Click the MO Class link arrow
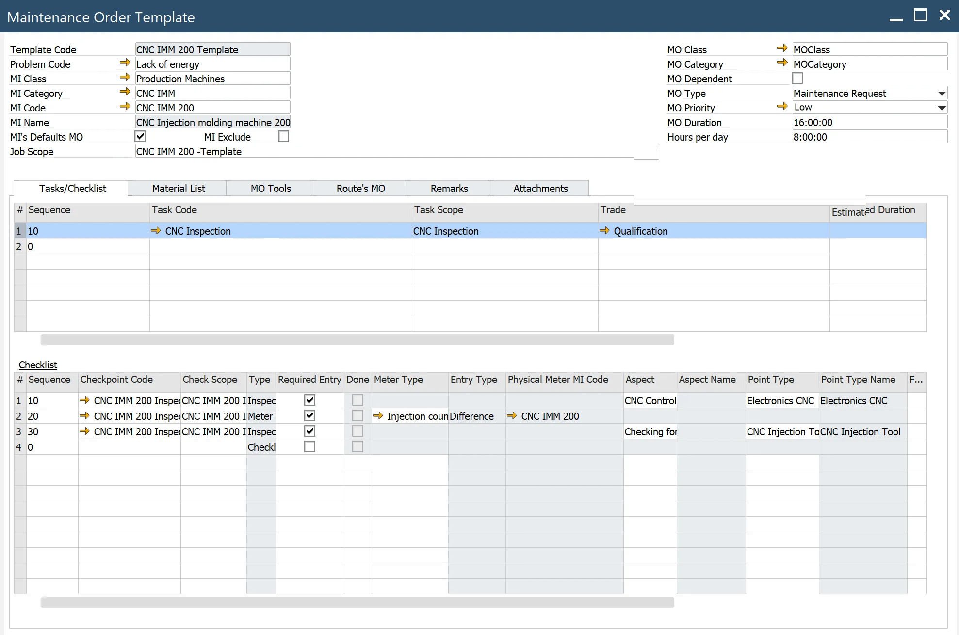Image resolution: width=959 pixels, height=635 pixels. 782,48
